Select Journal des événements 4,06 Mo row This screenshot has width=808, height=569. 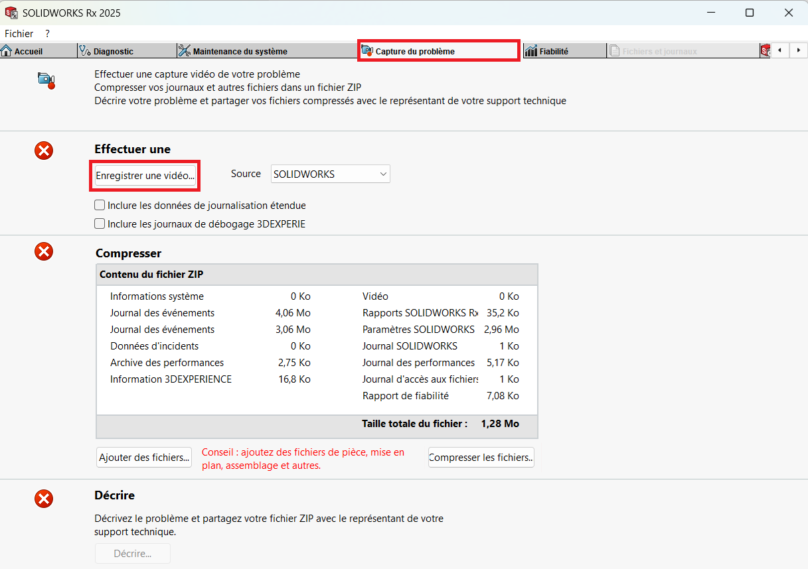coord(210,313)
